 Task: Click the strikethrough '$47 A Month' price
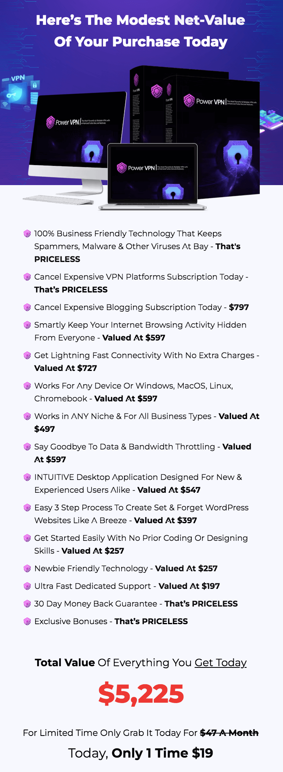[229, 733]
